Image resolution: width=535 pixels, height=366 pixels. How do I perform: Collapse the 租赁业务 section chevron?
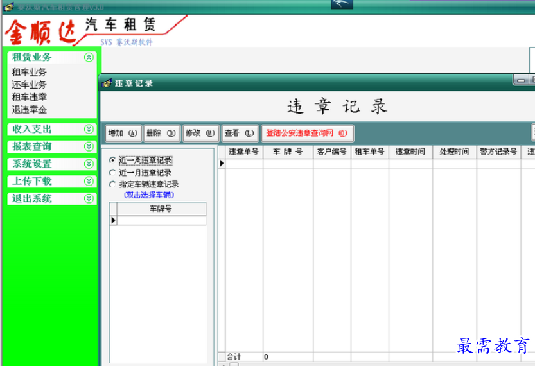(89, 57)
